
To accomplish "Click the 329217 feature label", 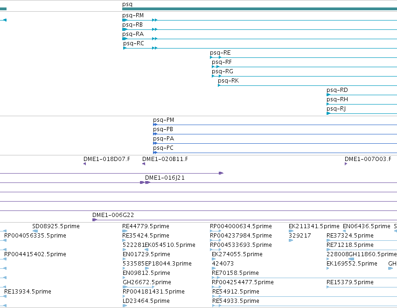I will 300,236.
